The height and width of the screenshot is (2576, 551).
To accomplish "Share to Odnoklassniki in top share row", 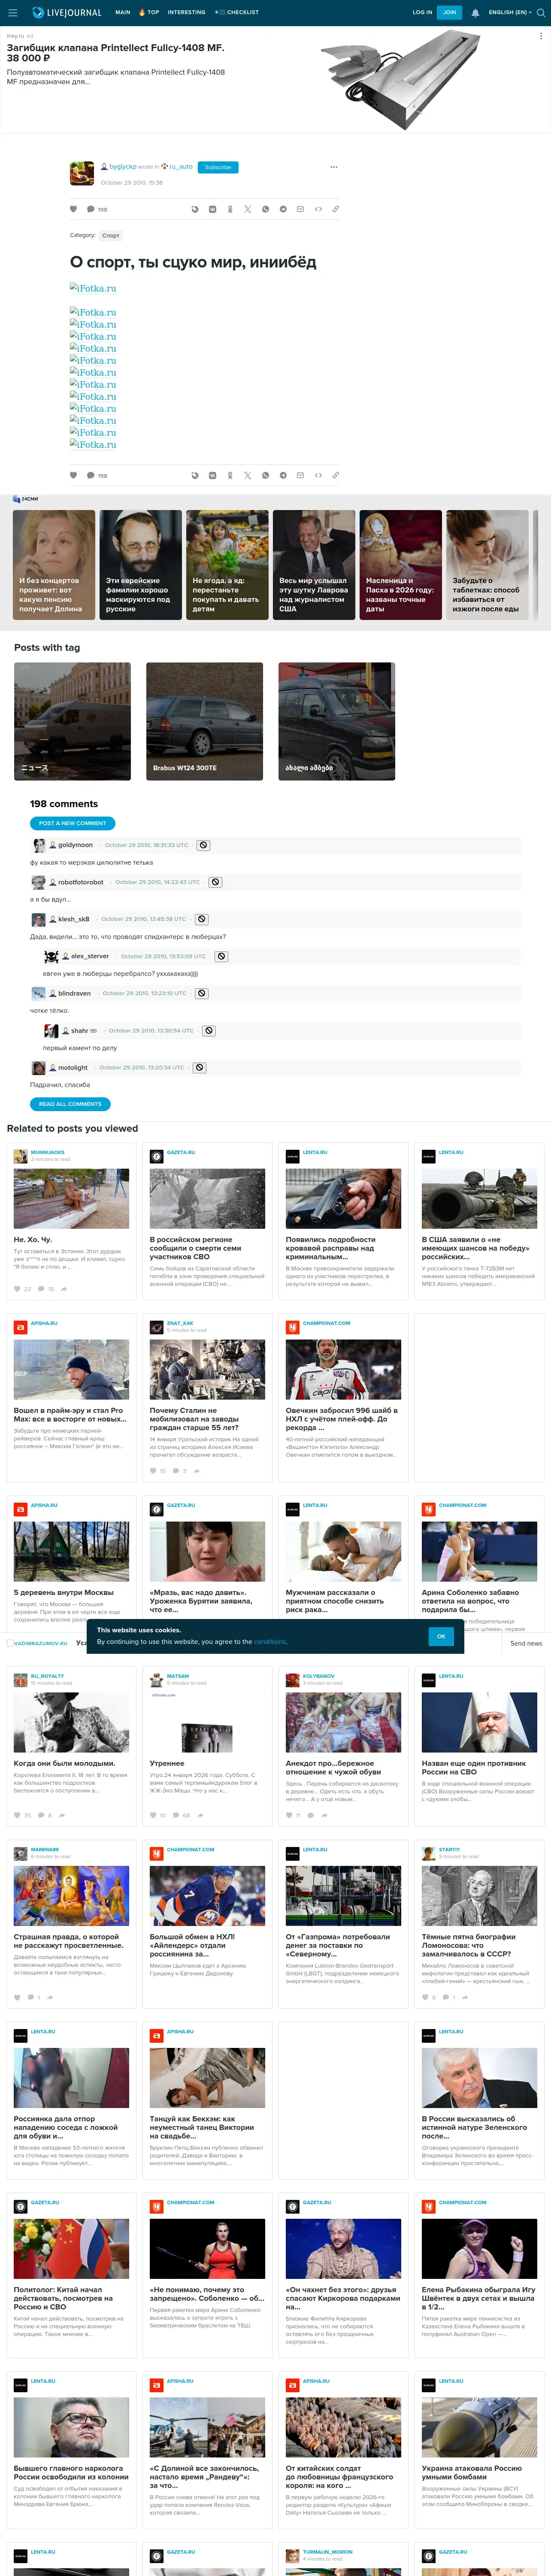I will [x=230, y=209].
